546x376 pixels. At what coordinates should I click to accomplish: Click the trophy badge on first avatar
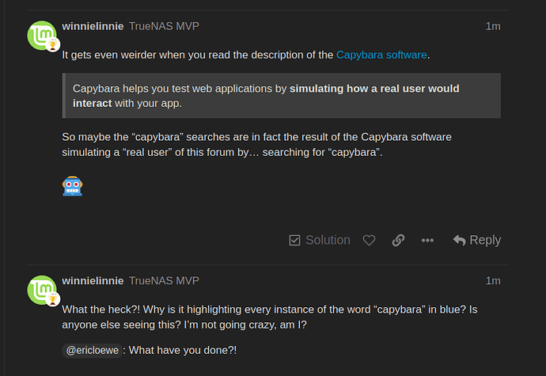[53, 44]
